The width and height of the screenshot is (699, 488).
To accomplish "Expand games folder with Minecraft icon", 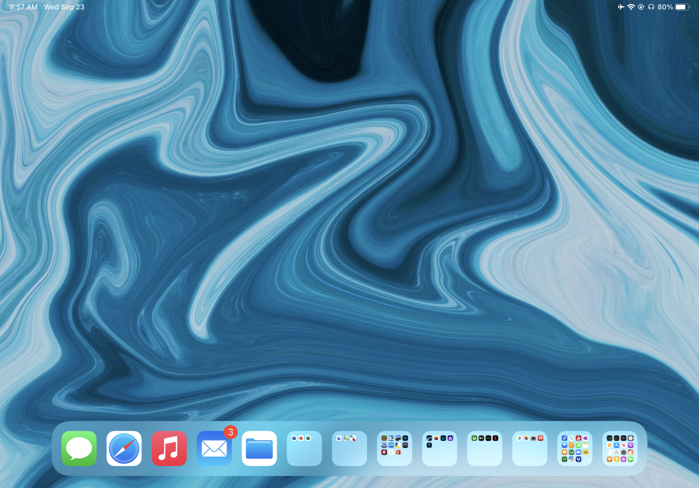I will click(395, 448).
